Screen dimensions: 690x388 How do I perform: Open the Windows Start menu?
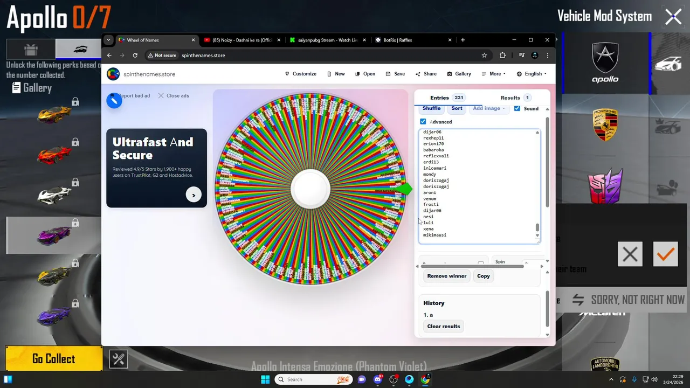pos(265,379)
